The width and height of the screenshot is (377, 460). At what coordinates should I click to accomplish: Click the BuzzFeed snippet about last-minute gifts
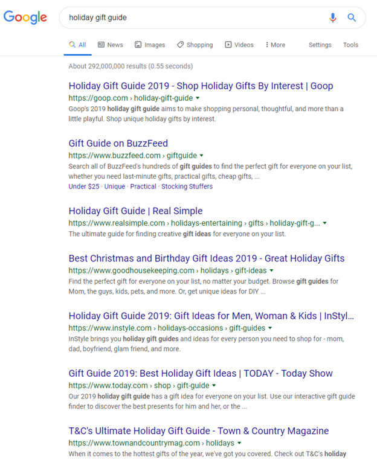tap(210, 171)
